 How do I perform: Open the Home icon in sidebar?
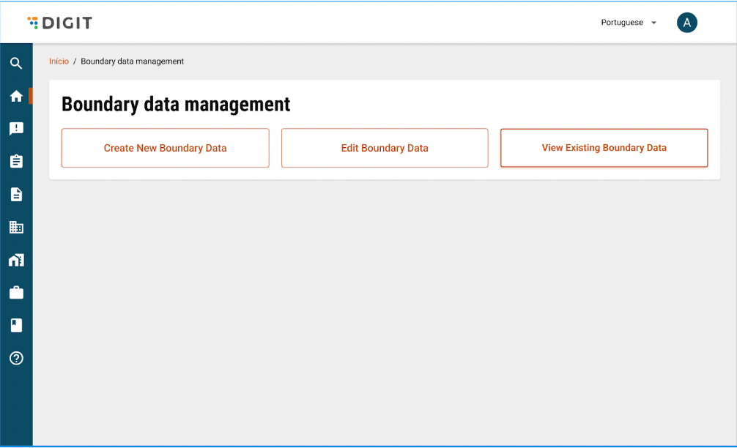16,96
